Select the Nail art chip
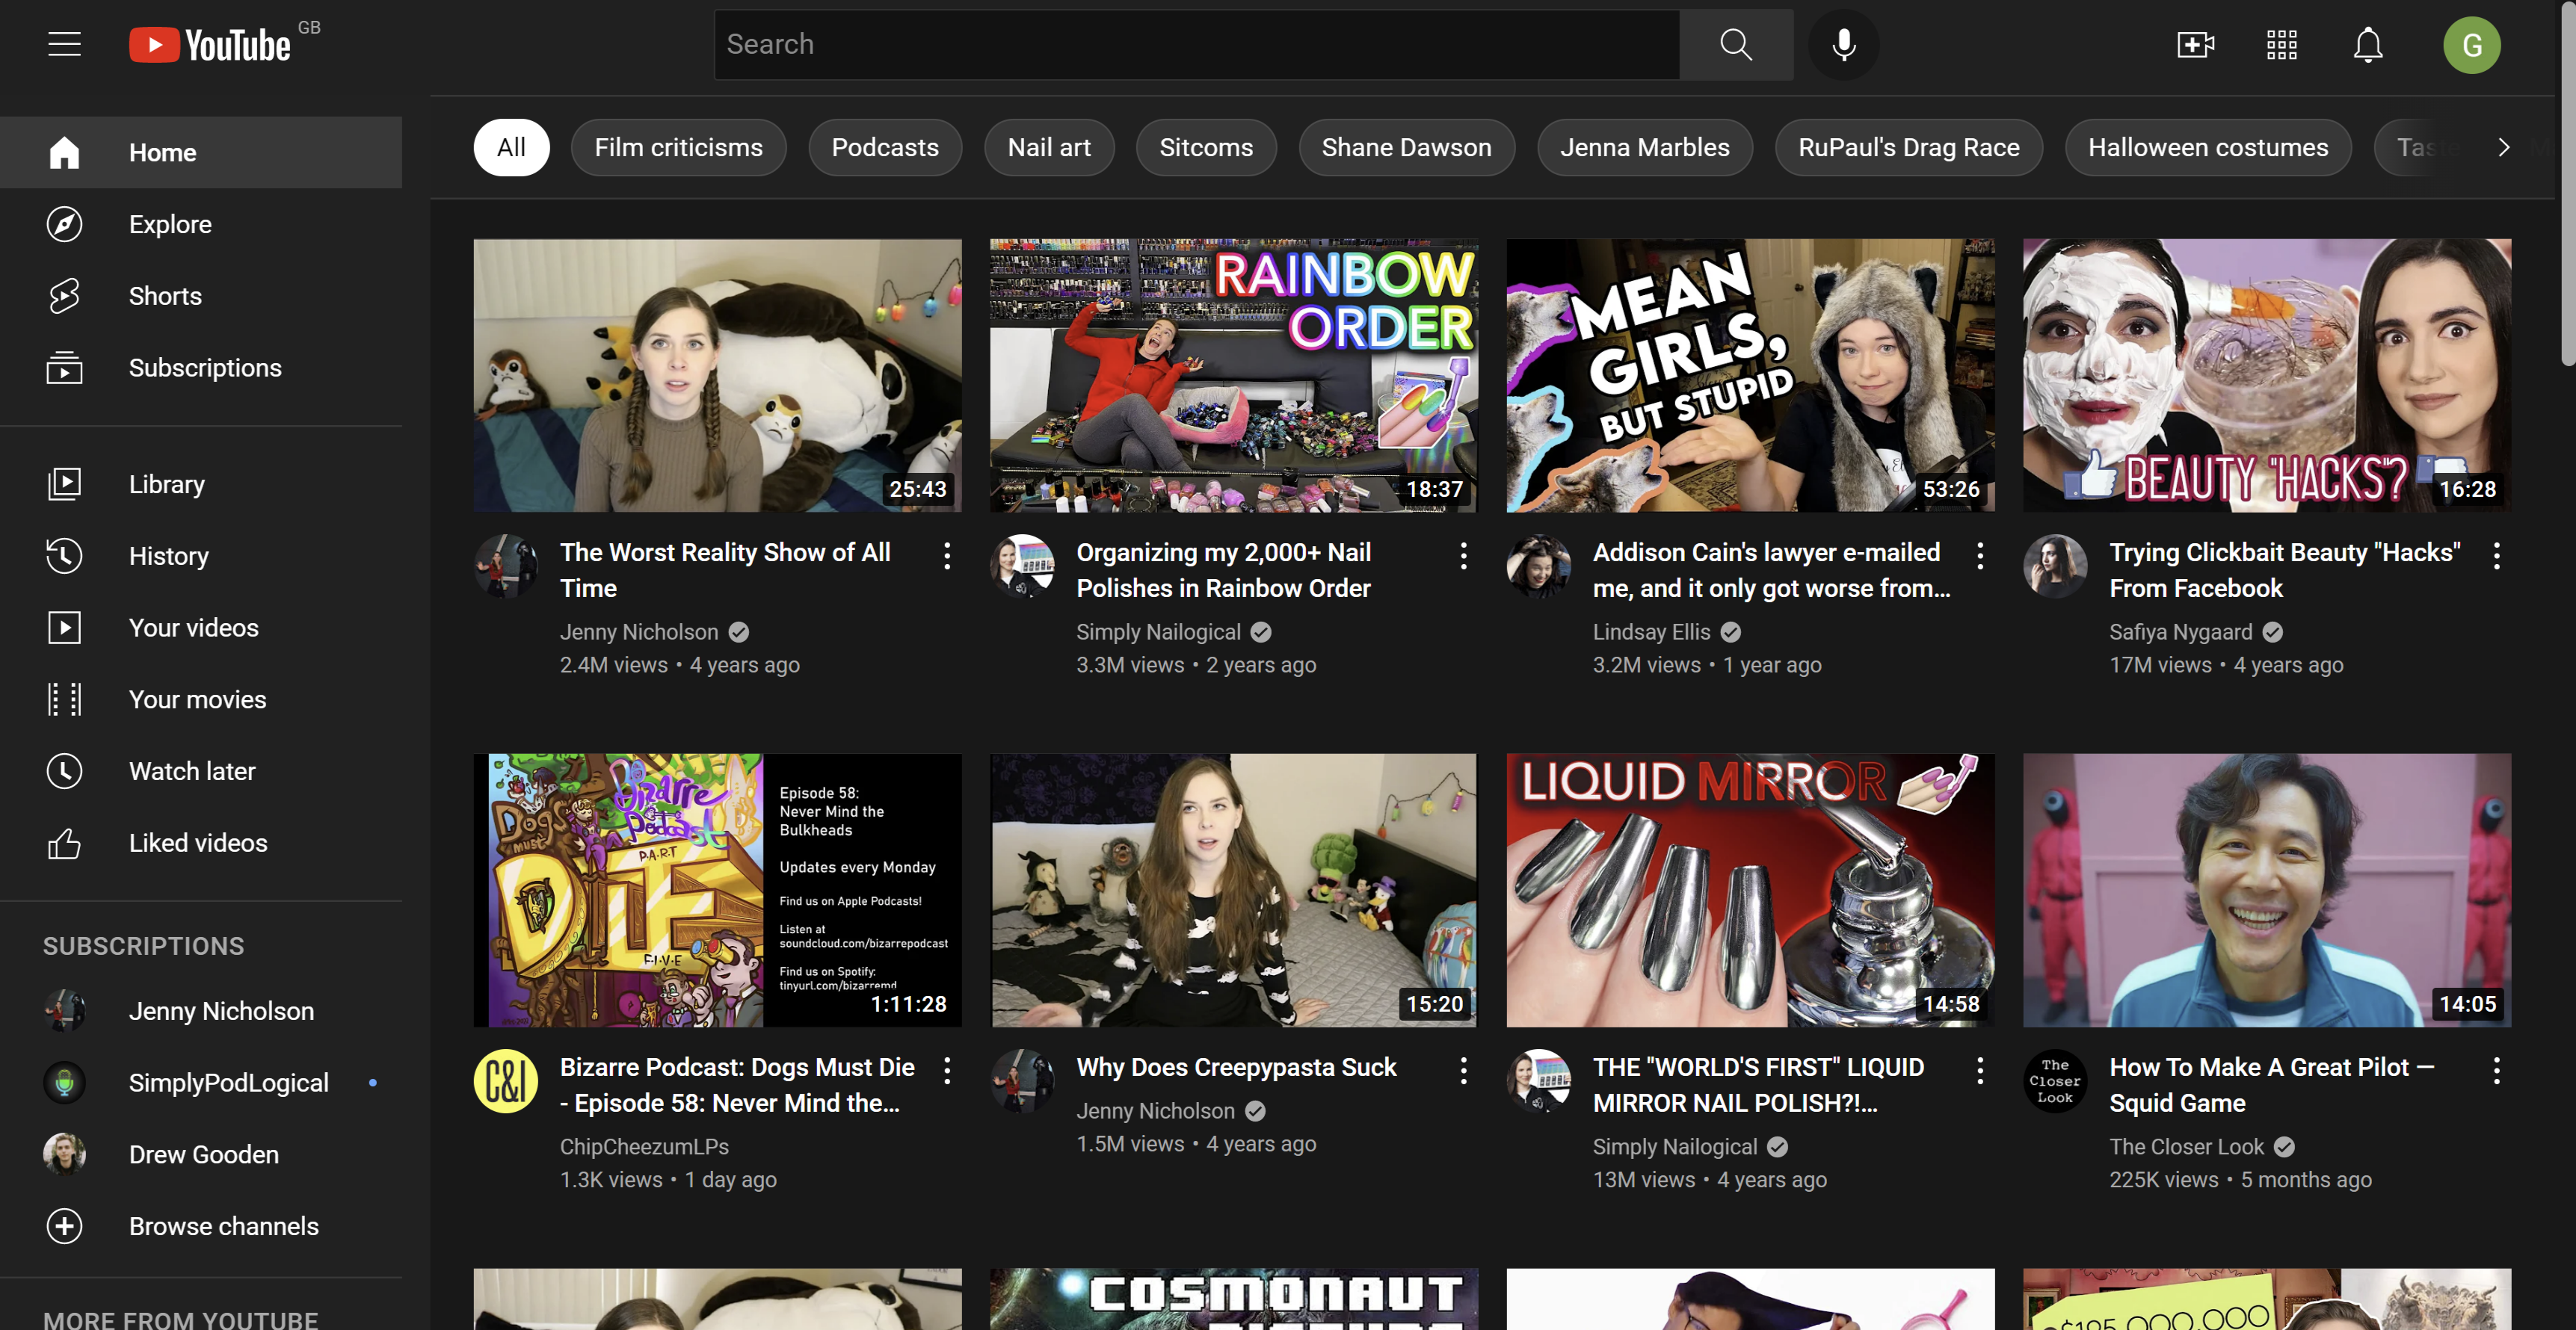Image resolution: width=2576 pixels, height=1330 pixels. [1049, 147]
